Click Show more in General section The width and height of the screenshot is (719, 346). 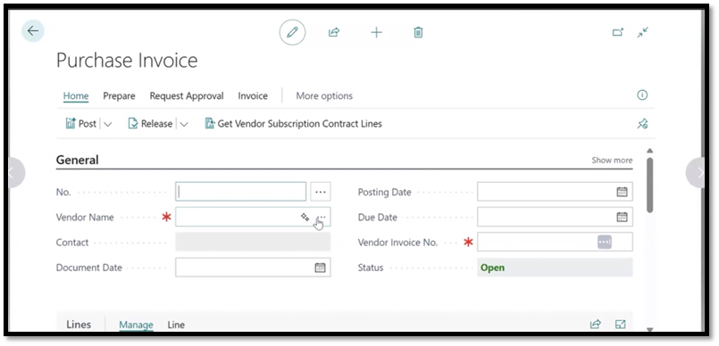pos(612,161)
